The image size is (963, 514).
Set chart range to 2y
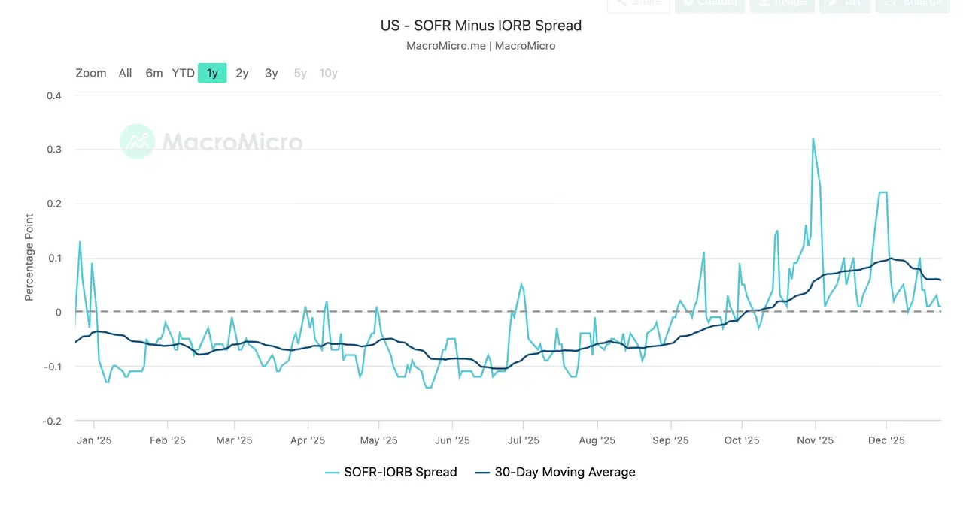[242, 73]
